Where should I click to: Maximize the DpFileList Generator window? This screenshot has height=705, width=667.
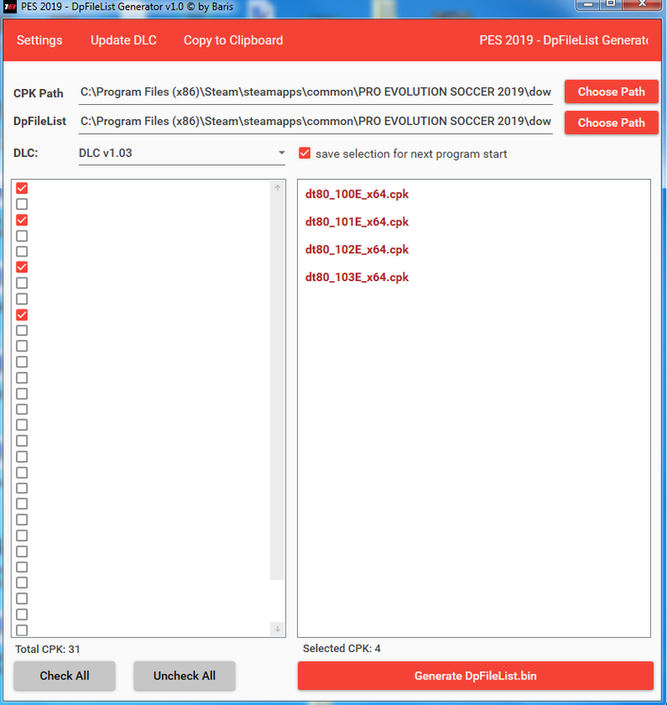tap(611, 4)
